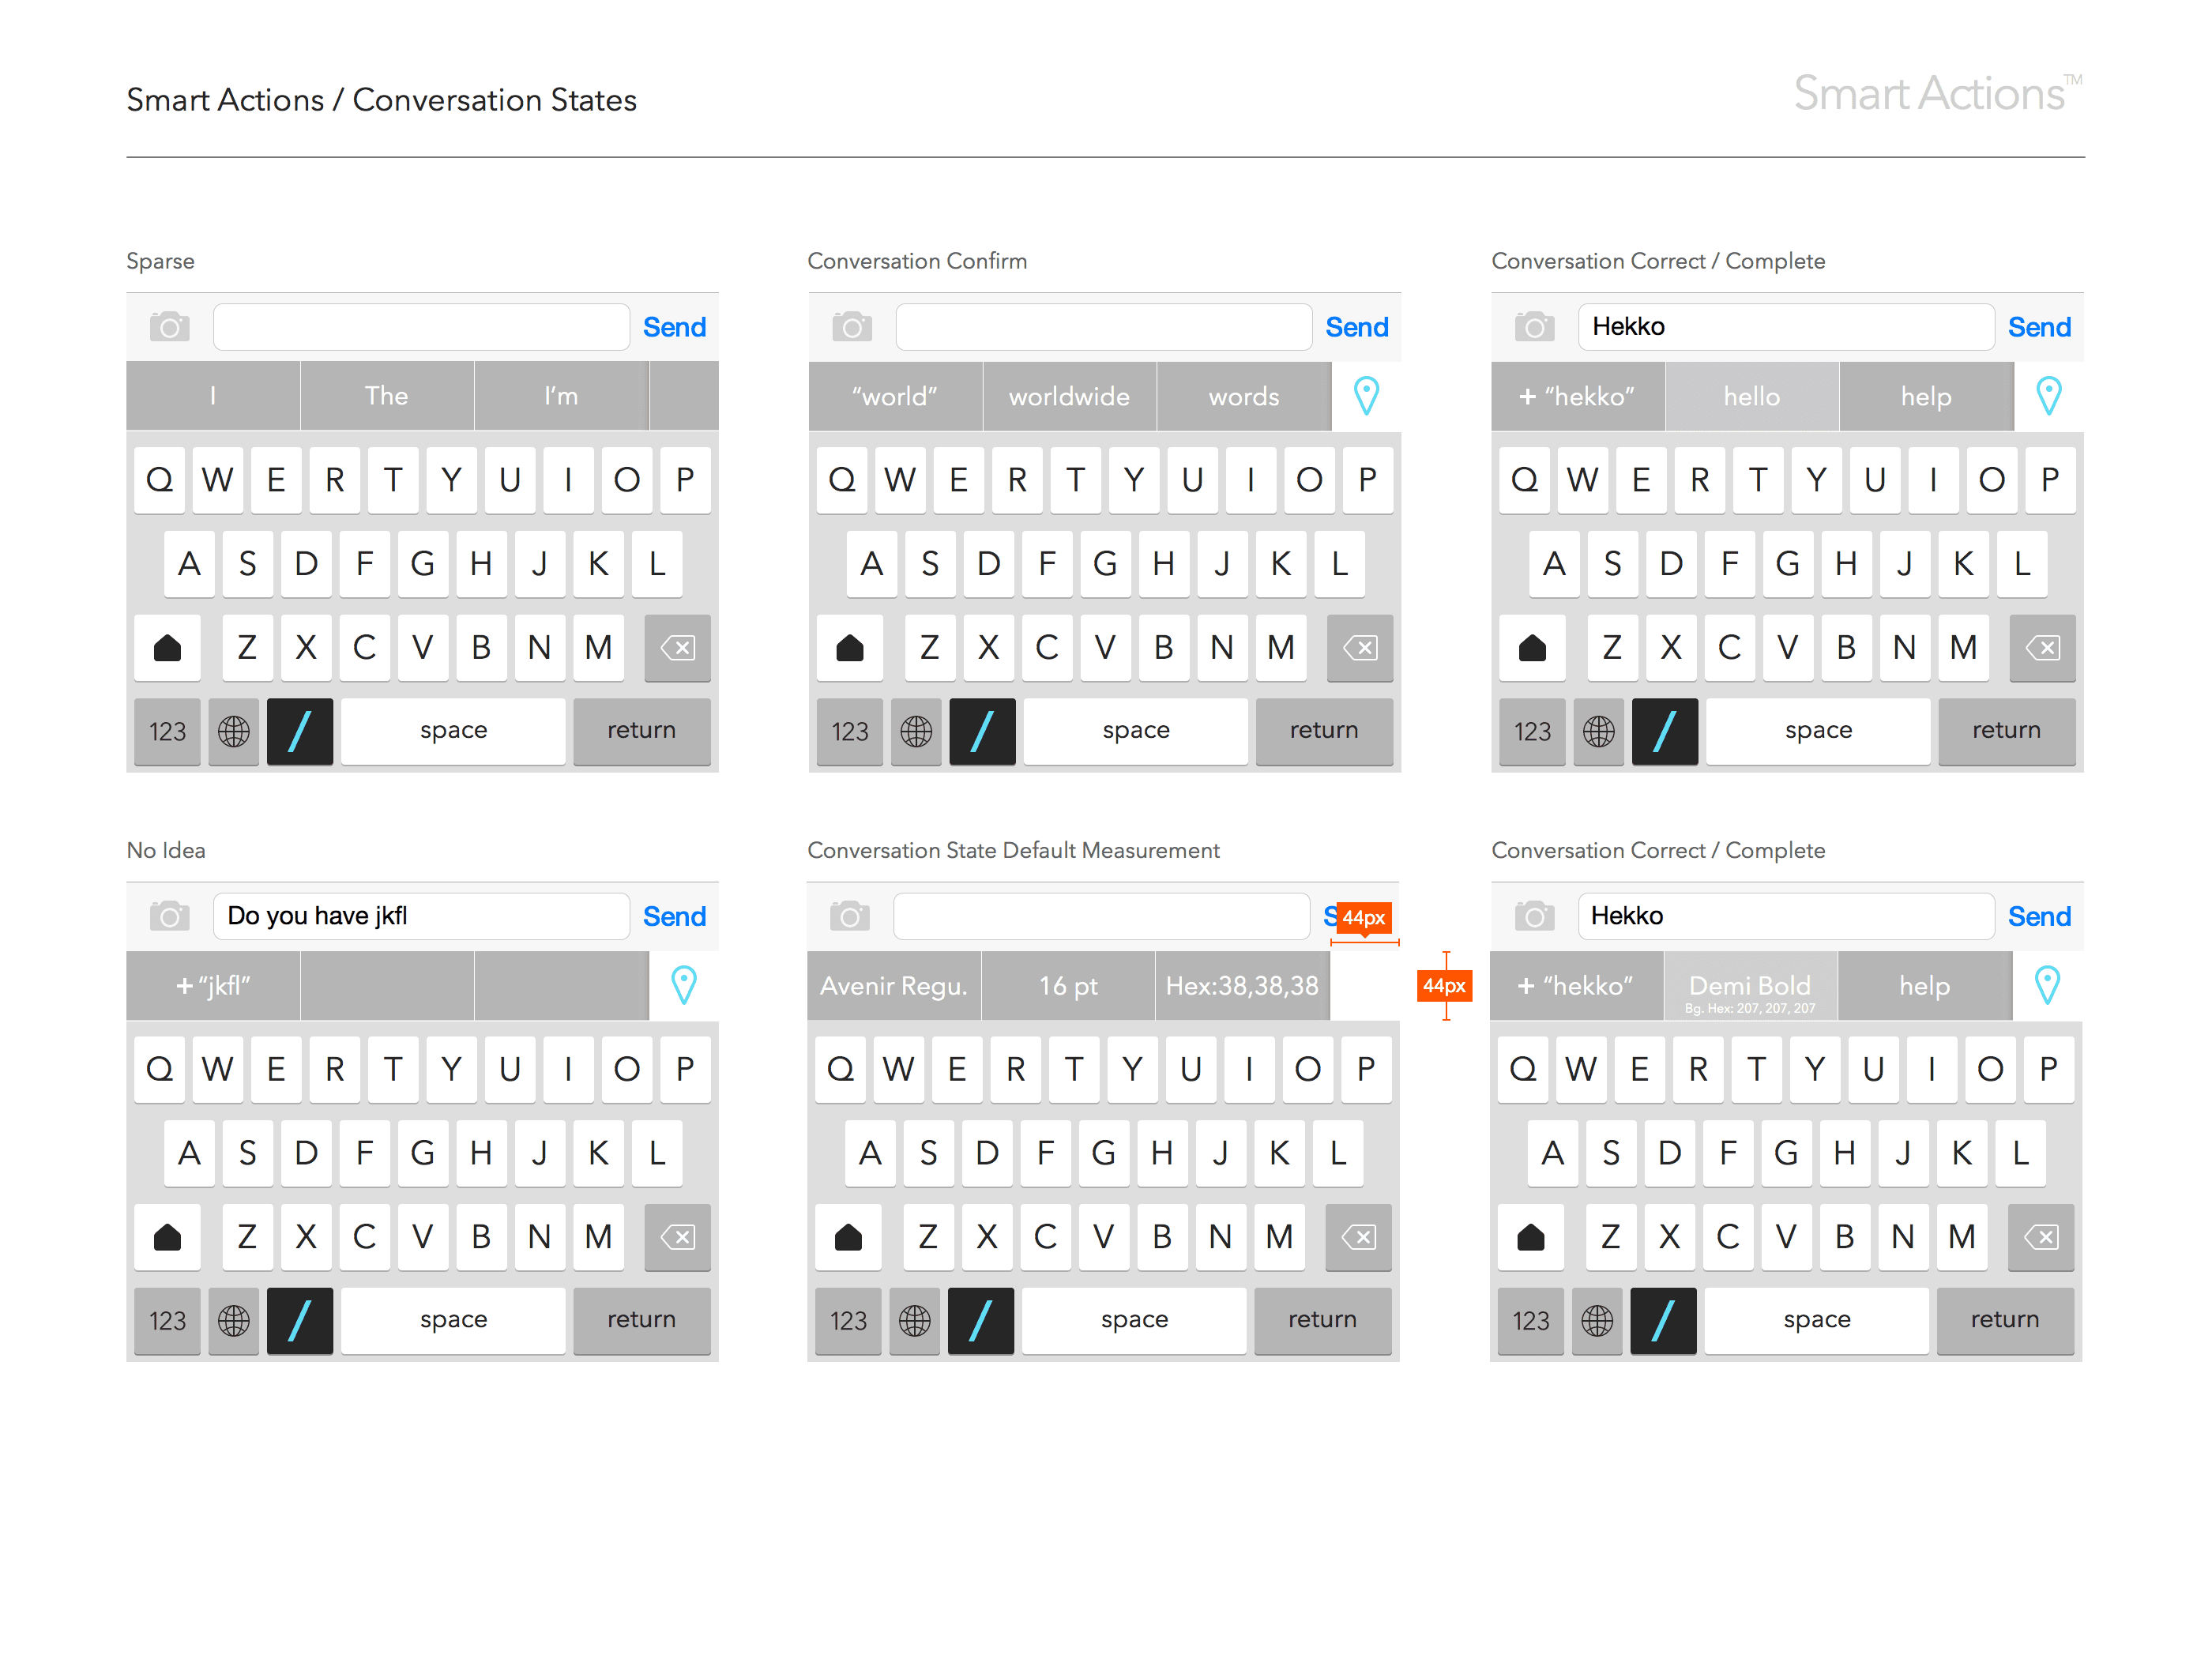The width and height of the screenshot is (2212, 1659).
Task: Tap globe key in Conversation Confirm keyboard
Action: [915, 731]
